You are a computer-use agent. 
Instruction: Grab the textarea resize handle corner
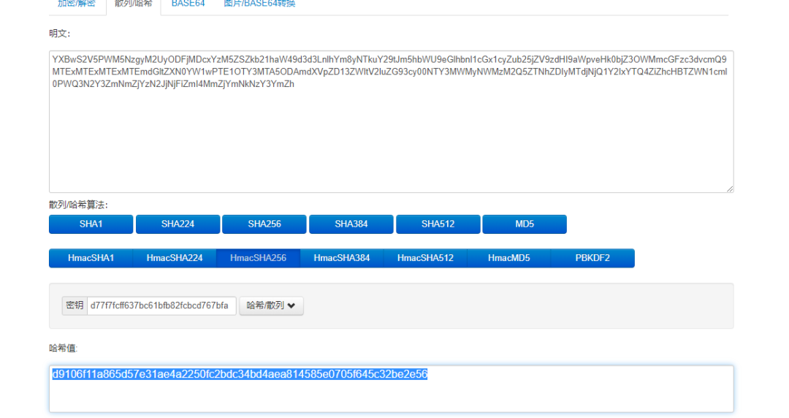coord(730,189)
